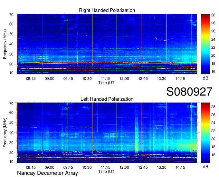
Task: Click "Frequency (MHz)" label of Right Handed plot
Action: coord(5,44)
